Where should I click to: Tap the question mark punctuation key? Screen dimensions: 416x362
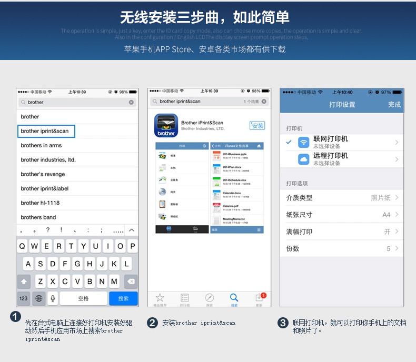click(48, 230)
